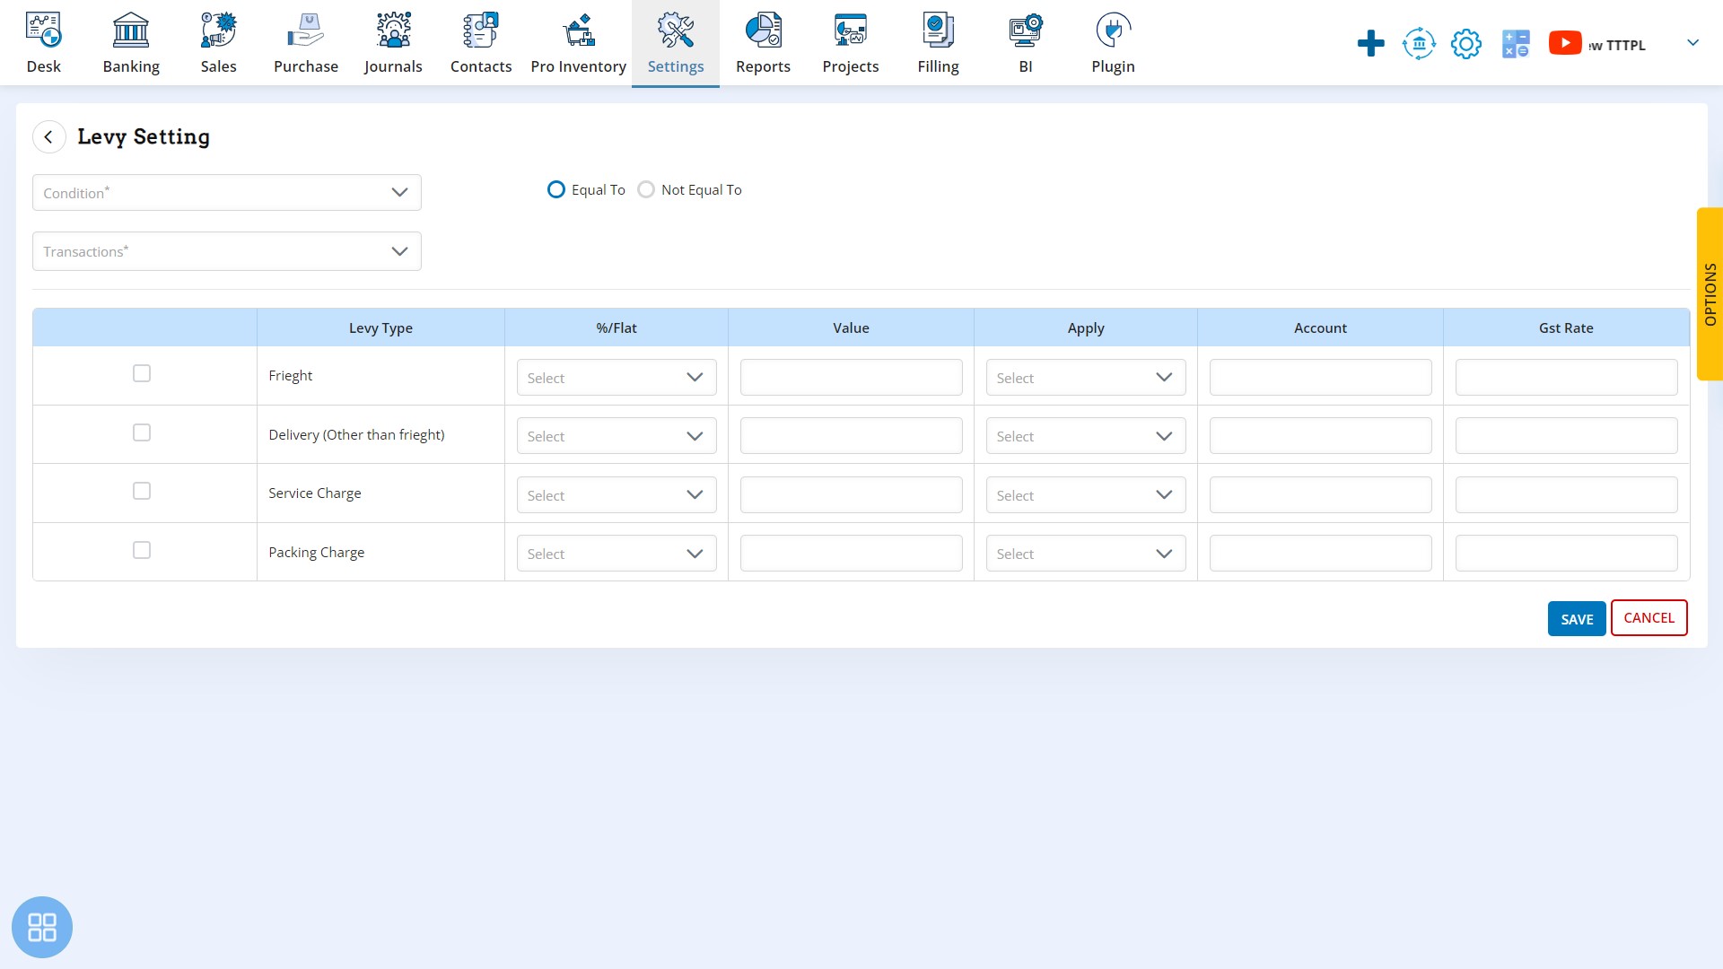
Task: Expand the company account chevron at top right
Action: click(x=1692, y=42)
